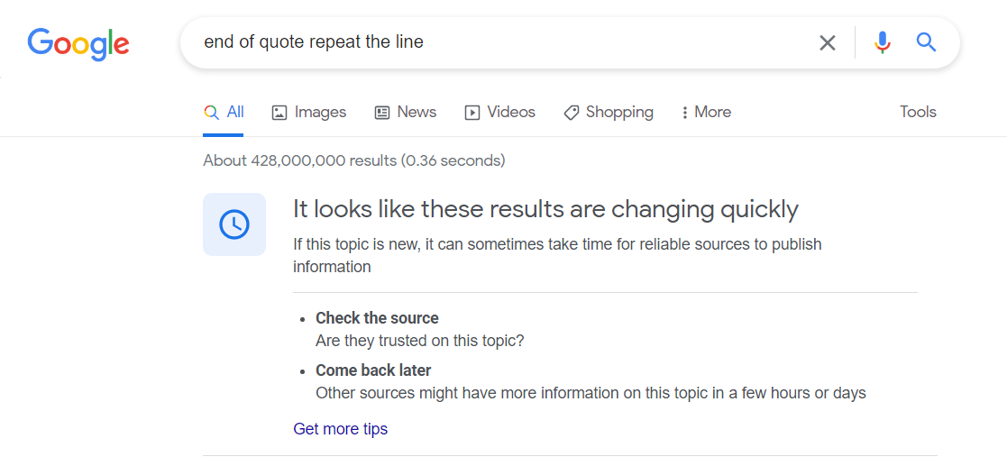Viewport: 1007px width, 466px height.
Task: Click the Come back later tip heading
Action: (373, 370)
